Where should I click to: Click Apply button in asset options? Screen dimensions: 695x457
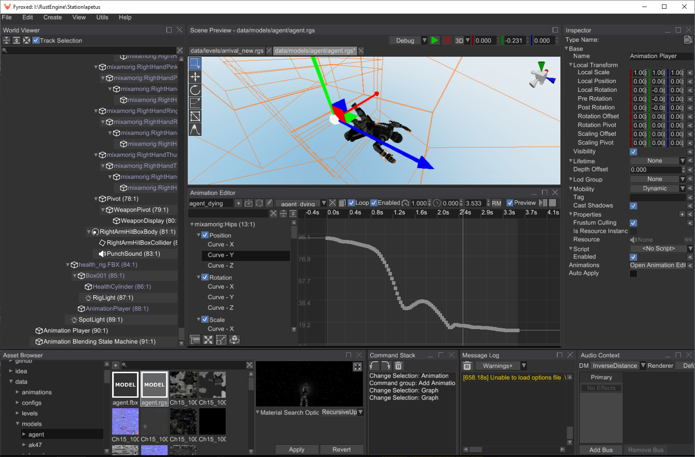coord(296,450)
